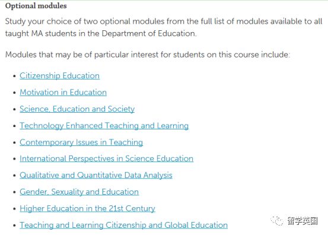Open Qualitative and Quantitative Data Analysis link
This screenshot has height=235, width=328.
point(96,175)
